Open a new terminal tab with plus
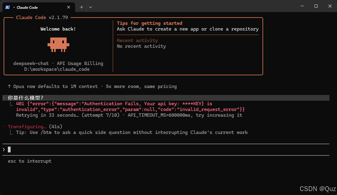This screenshot has height=195, width=337. pos(81,7)
